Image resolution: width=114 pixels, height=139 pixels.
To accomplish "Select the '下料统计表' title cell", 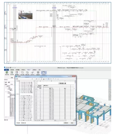I will (62, 83).
